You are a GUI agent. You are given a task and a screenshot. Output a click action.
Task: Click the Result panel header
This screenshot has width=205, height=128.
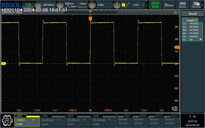pos(193,14)
